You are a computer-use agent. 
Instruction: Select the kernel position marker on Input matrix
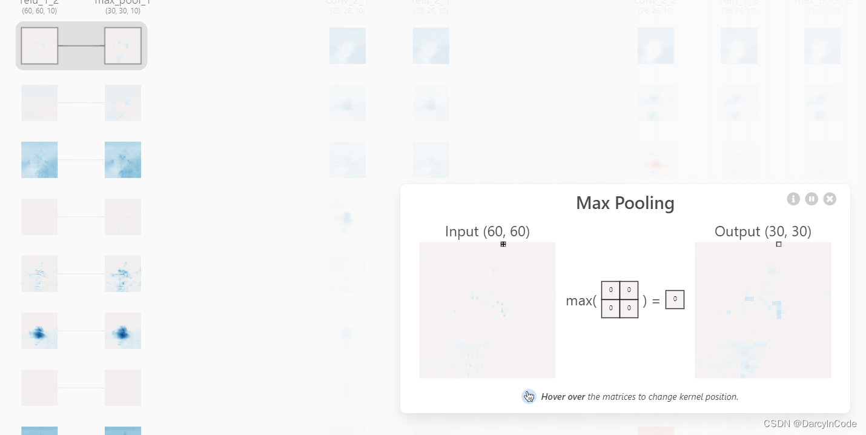click(503, 244)
